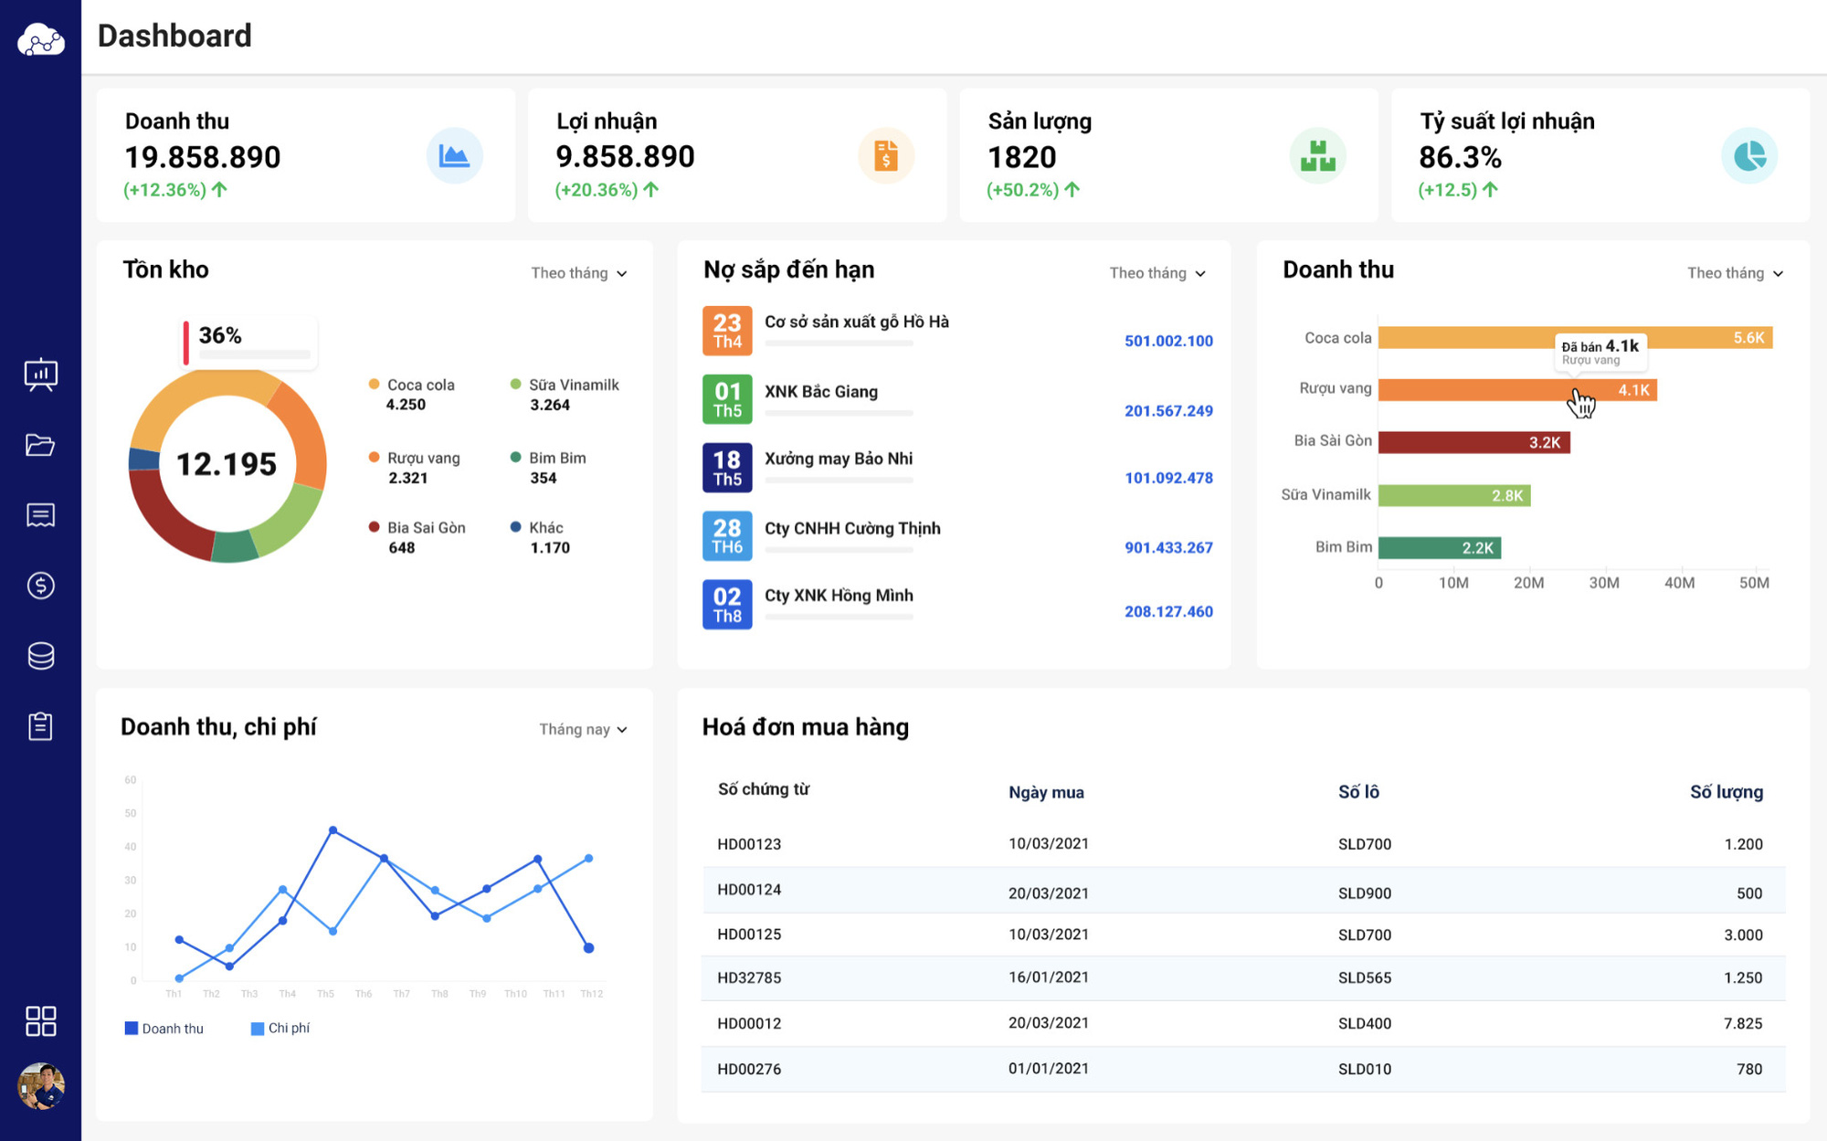Image resolution: width=1827 pixels, height=1141 pixels.
Task: Click the Rượu vang orange revenue bar
Action: pos(1516,390)
